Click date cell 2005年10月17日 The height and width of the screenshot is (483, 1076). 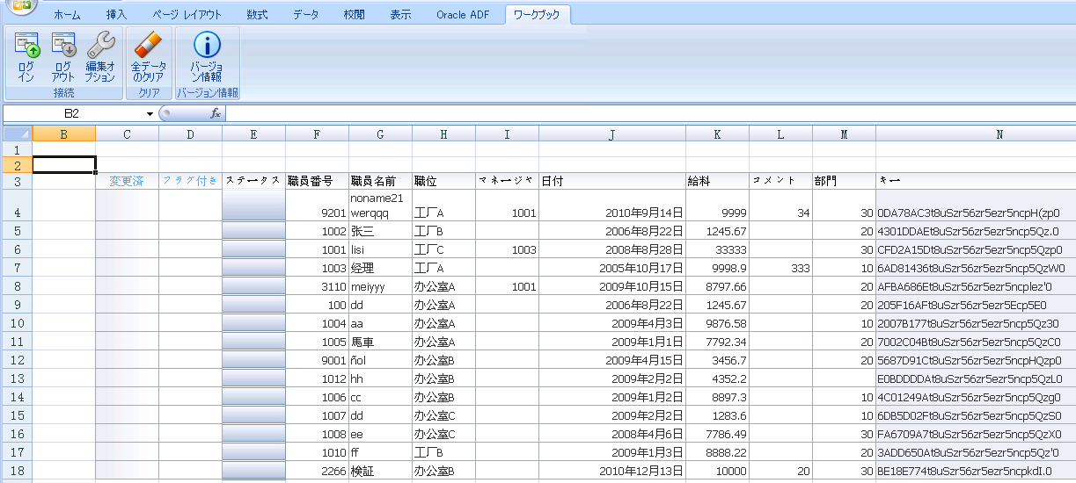[x=612, y=268]
